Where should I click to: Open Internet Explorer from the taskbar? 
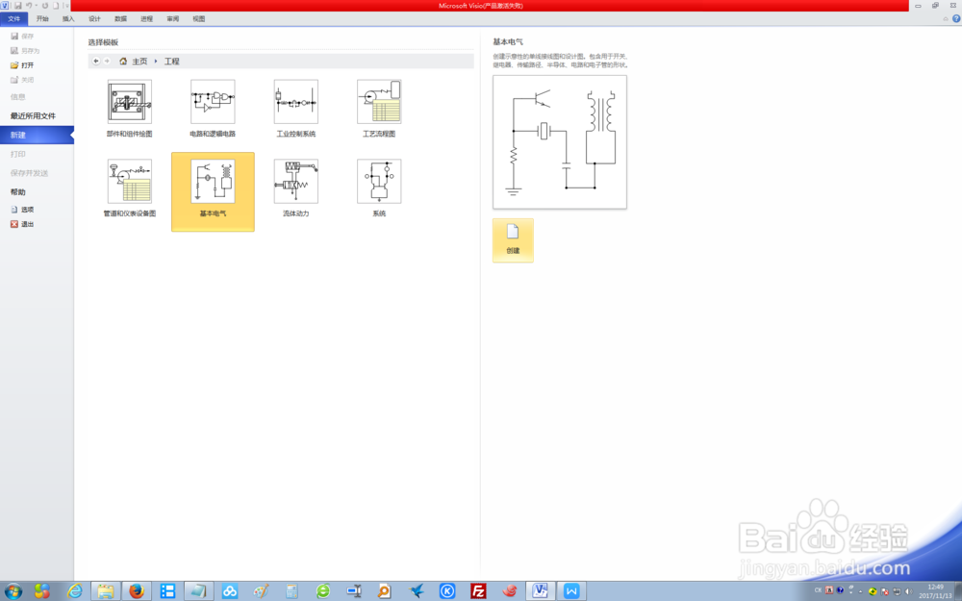tap(75, 591)
